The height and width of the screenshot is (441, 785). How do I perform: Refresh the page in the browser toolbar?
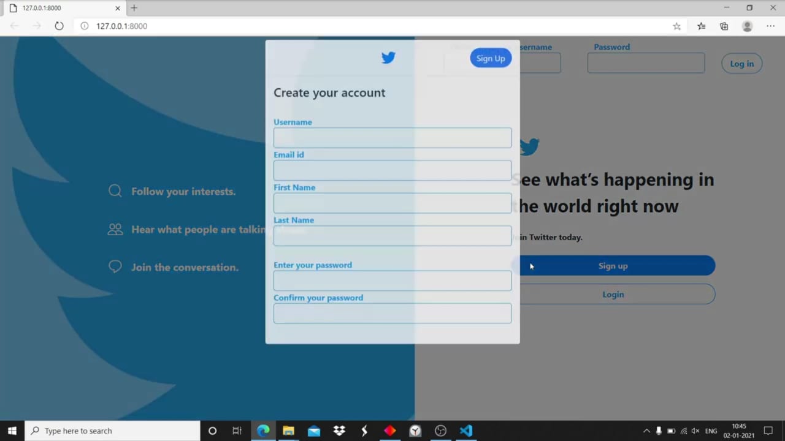[x=59, y=26]
